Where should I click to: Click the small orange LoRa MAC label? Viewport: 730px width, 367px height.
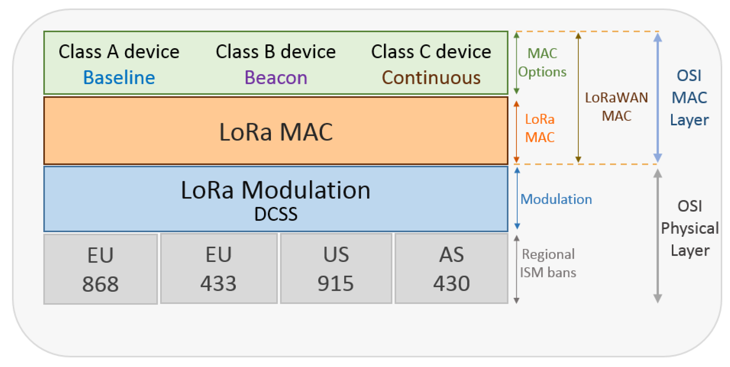coord(539,128)
